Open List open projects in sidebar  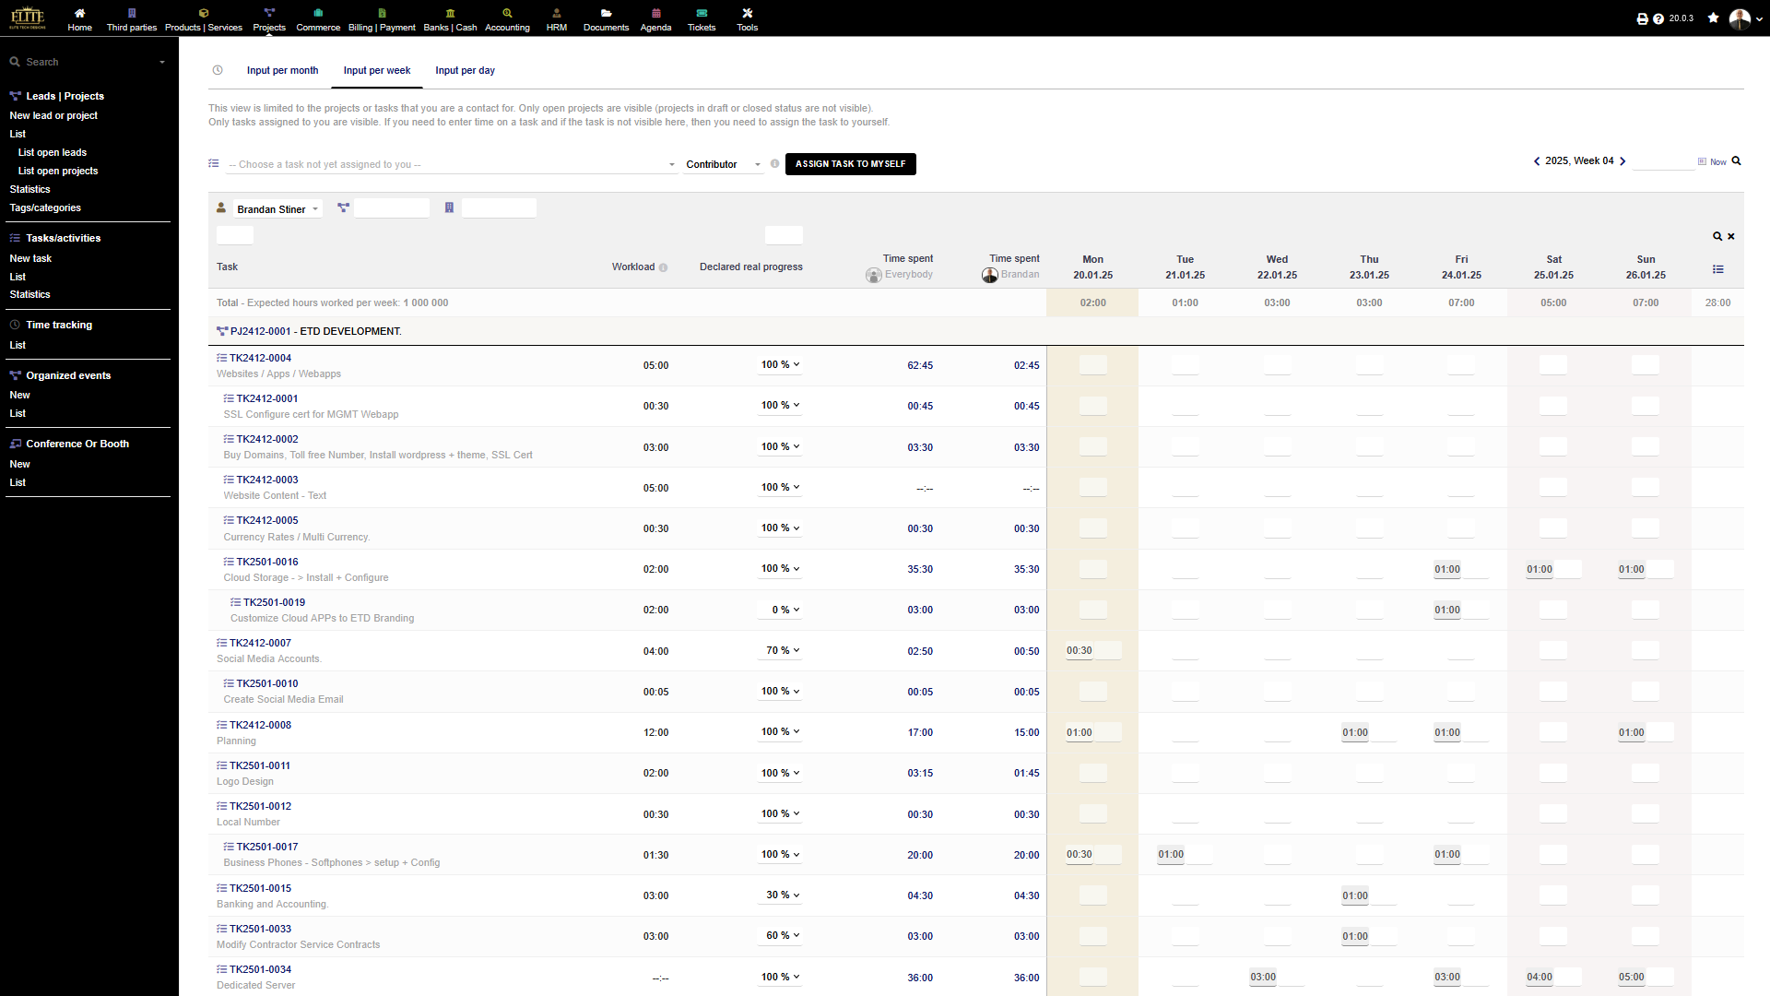(58, 171)
